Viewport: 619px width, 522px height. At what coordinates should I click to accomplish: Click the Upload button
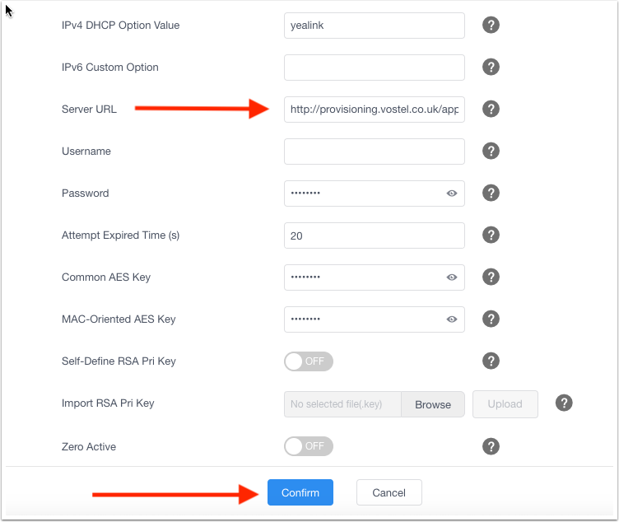coord(505,404)
